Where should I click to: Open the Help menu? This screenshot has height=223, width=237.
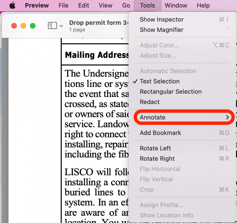coord(203,6)
